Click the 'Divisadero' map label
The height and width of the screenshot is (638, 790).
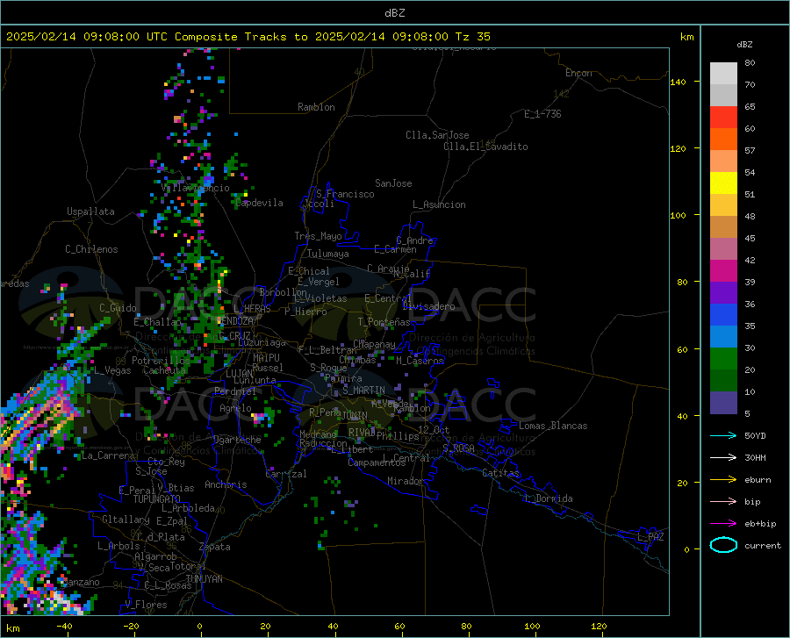428,306
